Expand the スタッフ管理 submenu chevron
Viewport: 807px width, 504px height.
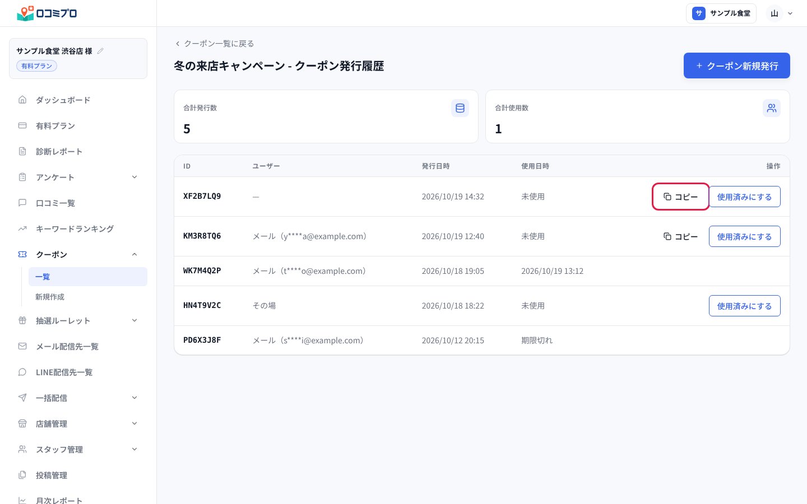[134, 449]
